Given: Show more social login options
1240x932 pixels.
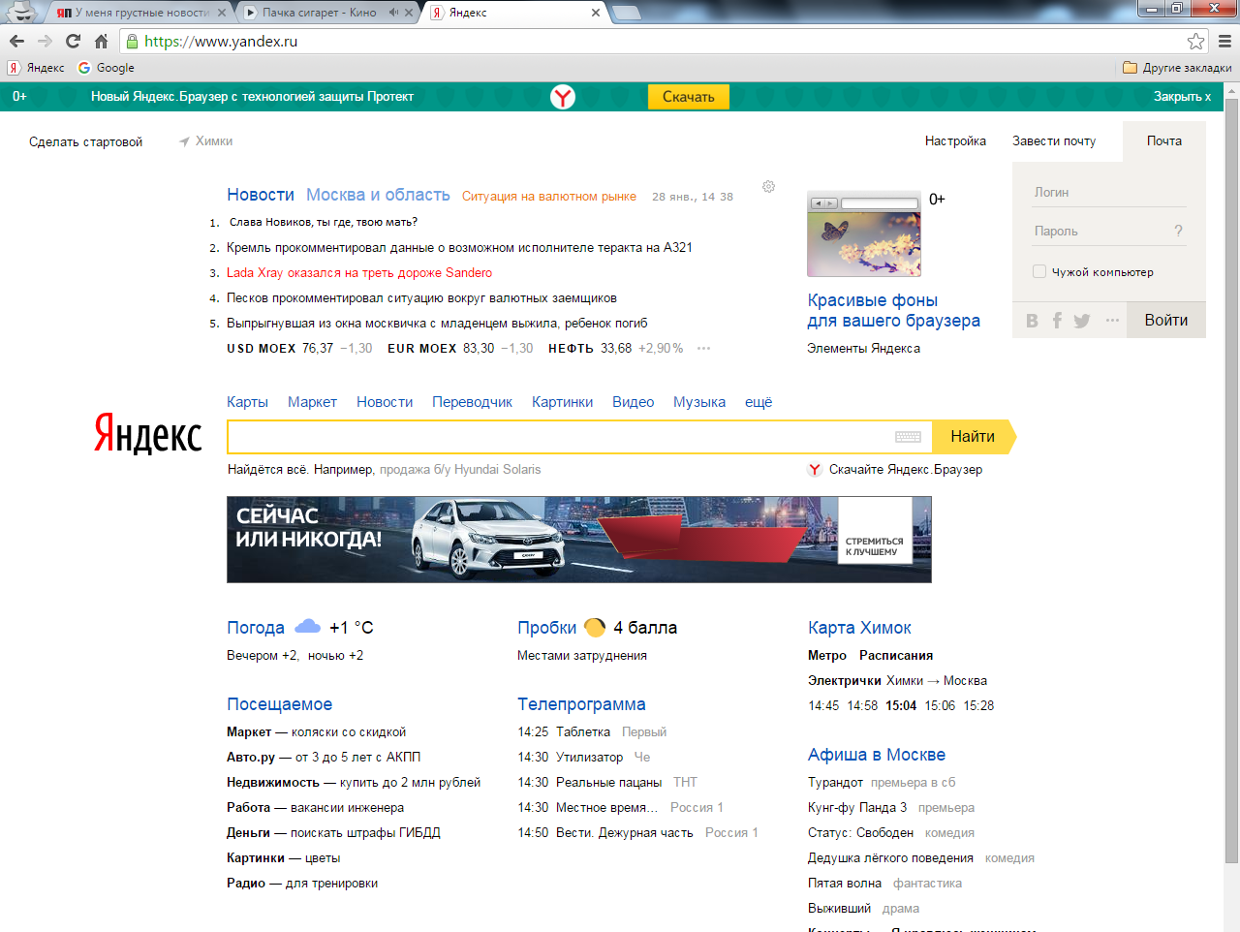Looking at the screenshot, I should tap(1112, 320).
